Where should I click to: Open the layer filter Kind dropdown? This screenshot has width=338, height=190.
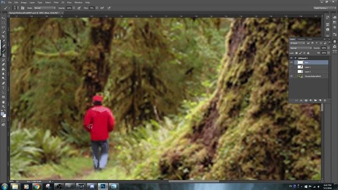tap(297, 43)
